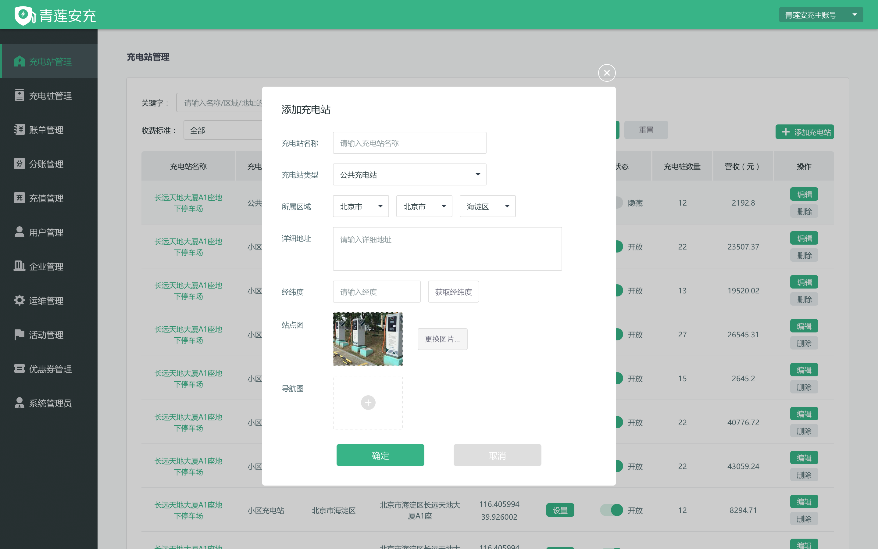Open the 充电站类型 公共充电站 dropdown
The width and height of the screenshot is (878, 549).
409,175
